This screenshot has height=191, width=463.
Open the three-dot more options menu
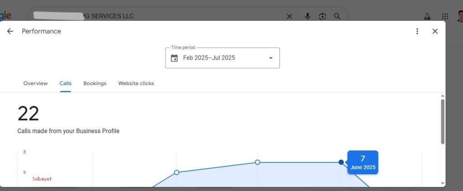(x=417, y=31)
